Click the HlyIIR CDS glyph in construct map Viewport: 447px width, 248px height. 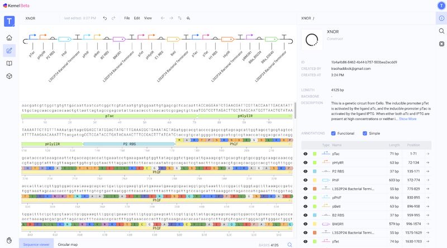(228, 39)
